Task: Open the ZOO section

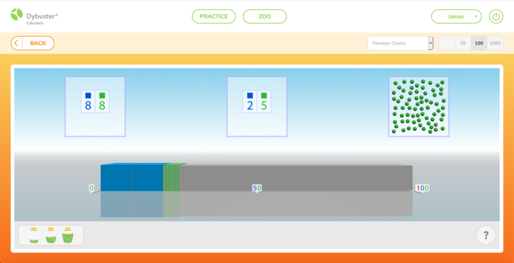Action: coord(265,17)
